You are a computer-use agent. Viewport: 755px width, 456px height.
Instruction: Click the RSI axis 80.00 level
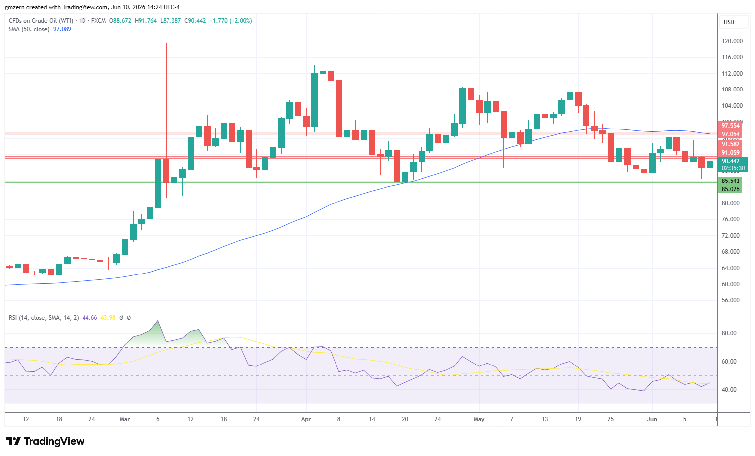[x=729, y=333]
